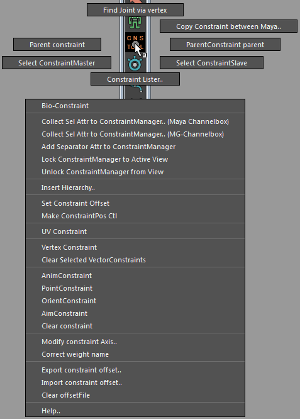Click Import constraint offset..
The width and height of the screenshot is (300, 419).
tap(135, 383)
